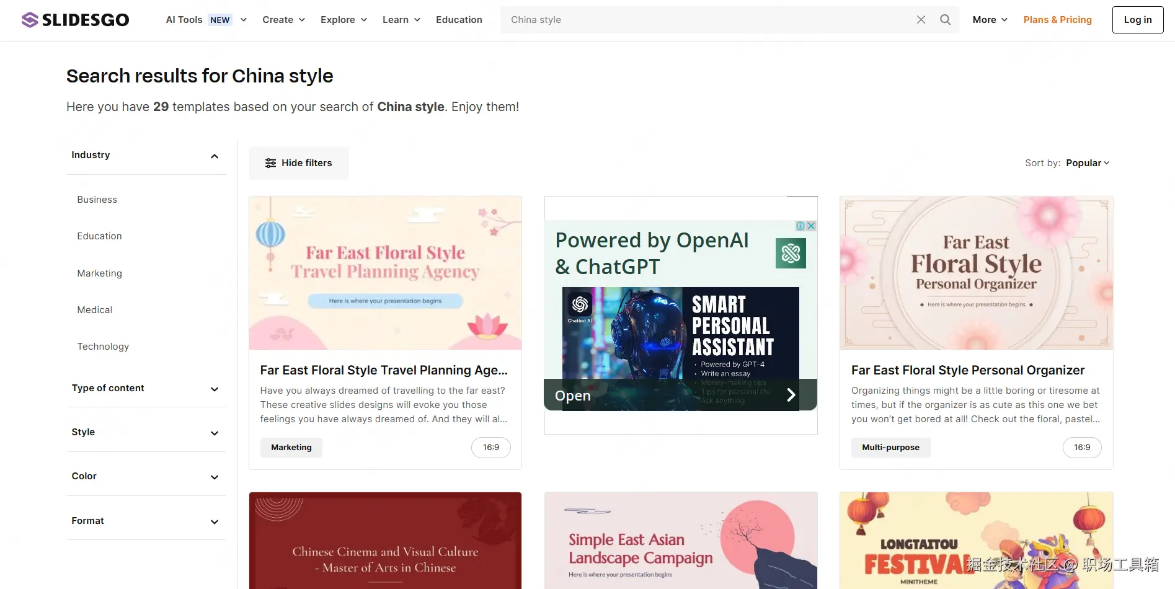Open Chinese Cinema and Visual Culture thumbnail
This screenshot has height=589, width=1175.
tap(385, 541)
